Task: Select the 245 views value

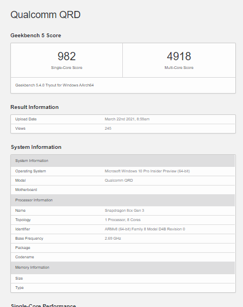Action: click(x=108, y=129)
